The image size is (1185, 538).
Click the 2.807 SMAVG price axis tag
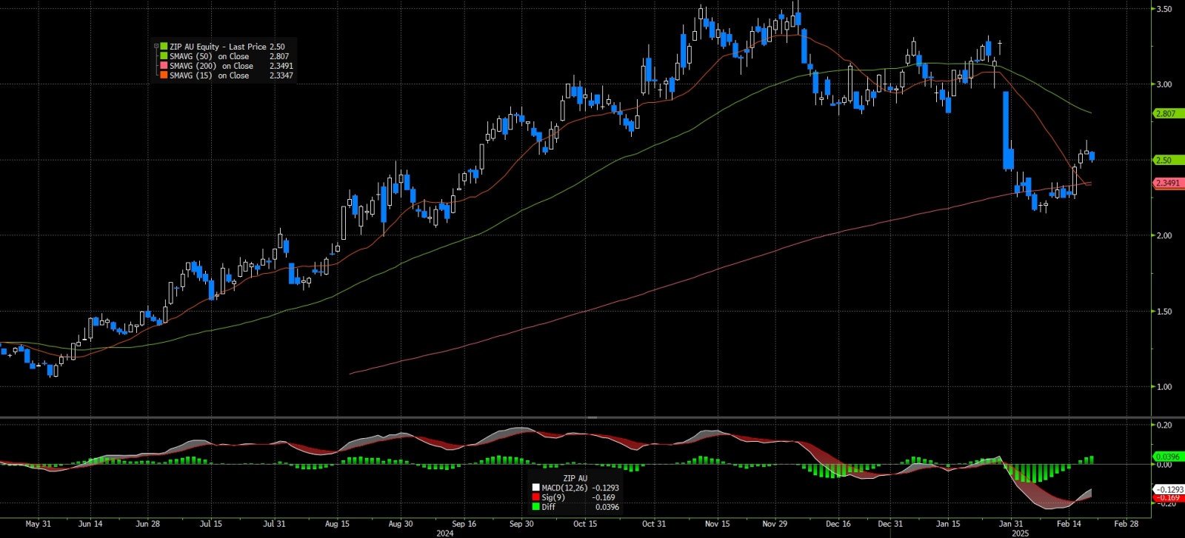pyautogui.click(x=1169, y=114)
